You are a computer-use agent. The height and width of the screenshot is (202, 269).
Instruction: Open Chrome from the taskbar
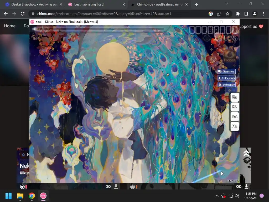pyautogui.click(x=32, y=196)
